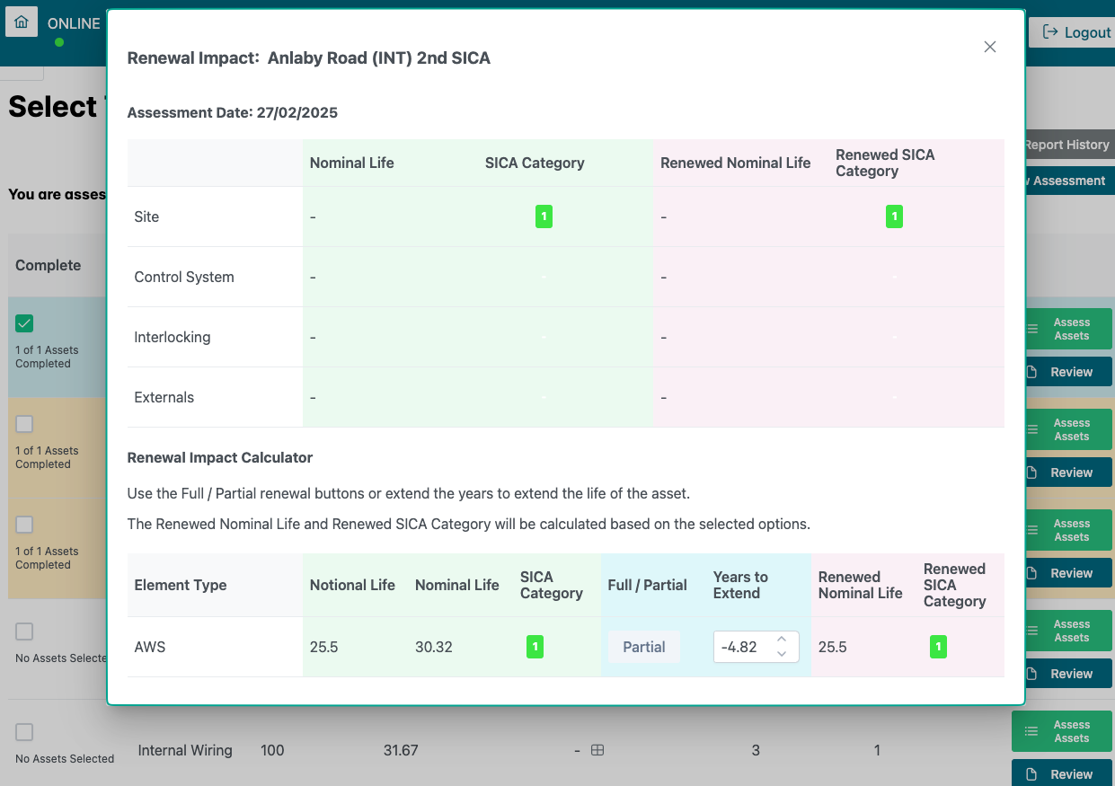Increase Years to Extend with up arrow
Image resolution: width=1115 pixels, height=786 pixels.
pyautogui.click(x=782, y=639)
